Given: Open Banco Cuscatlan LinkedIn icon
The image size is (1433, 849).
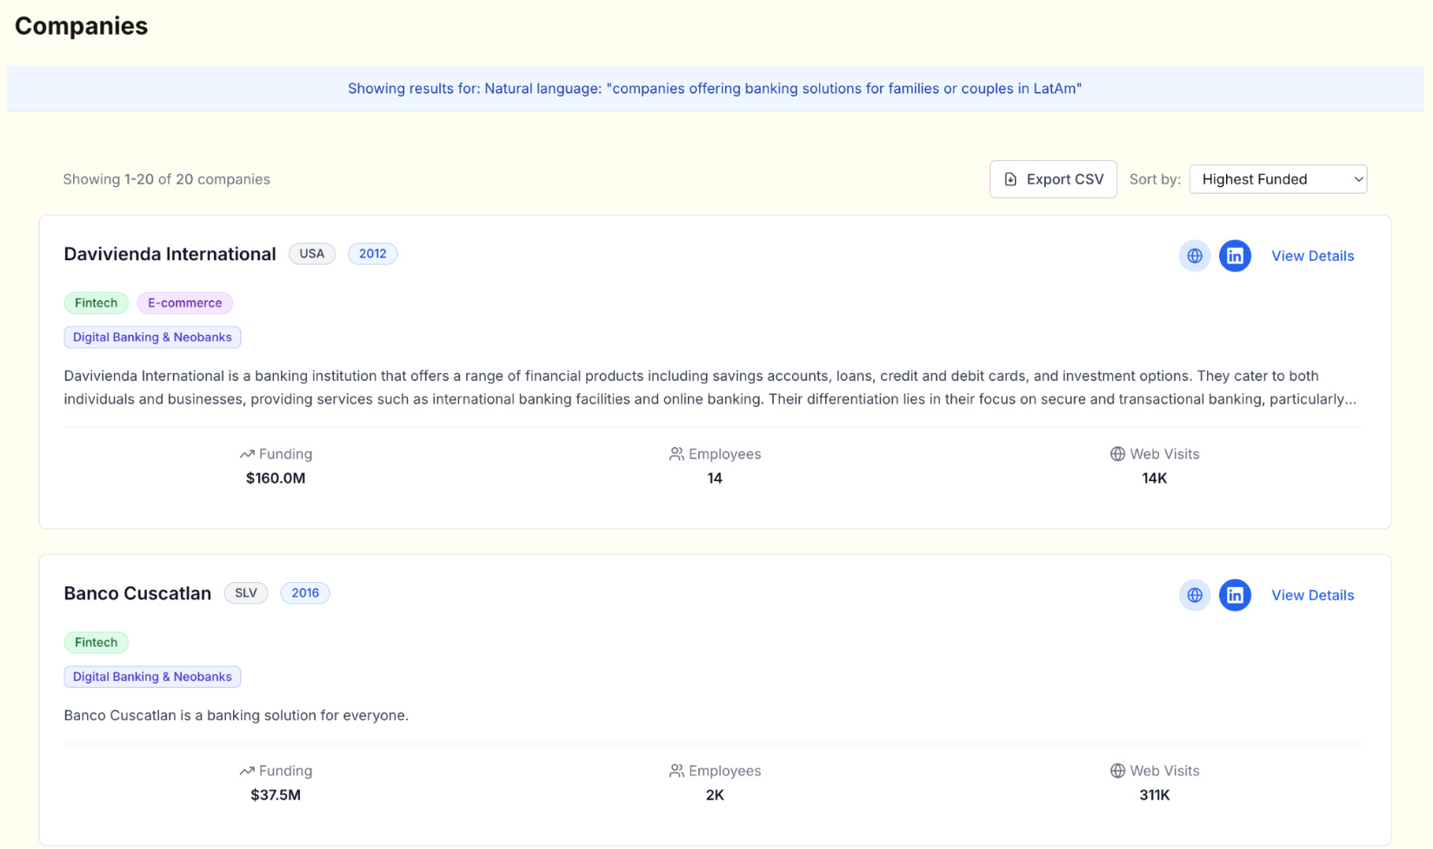Looking at the screenshot, I should (1235, 595).
